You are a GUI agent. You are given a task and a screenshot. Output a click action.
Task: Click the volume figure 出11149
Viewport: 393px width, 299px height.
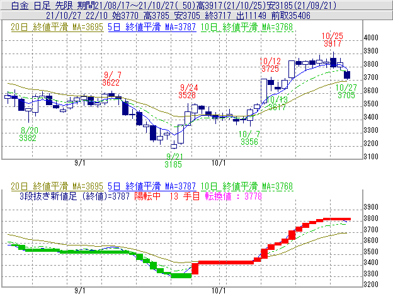pyautogui.click(x=251, y=16)
